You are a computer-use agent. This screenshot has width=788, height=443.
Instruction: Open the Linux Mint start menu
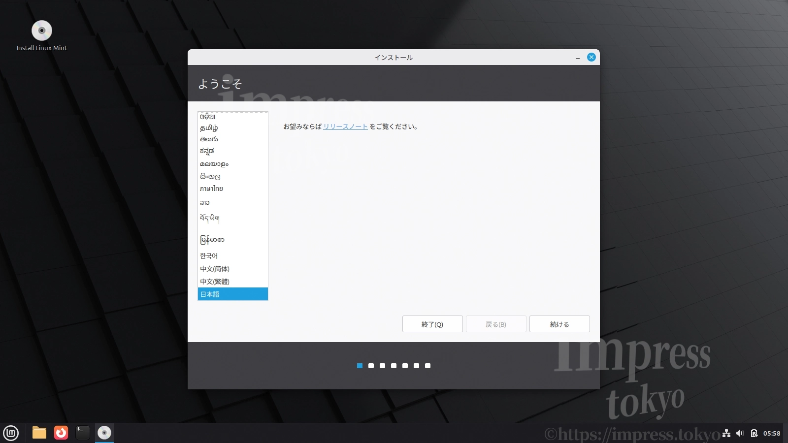[11, 433]
